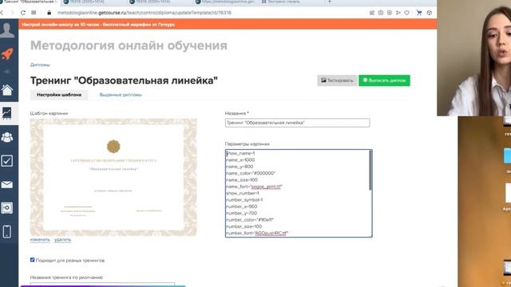
Task: Open the mobile phone icon in sidebar
Action: (x=7, y=232)
